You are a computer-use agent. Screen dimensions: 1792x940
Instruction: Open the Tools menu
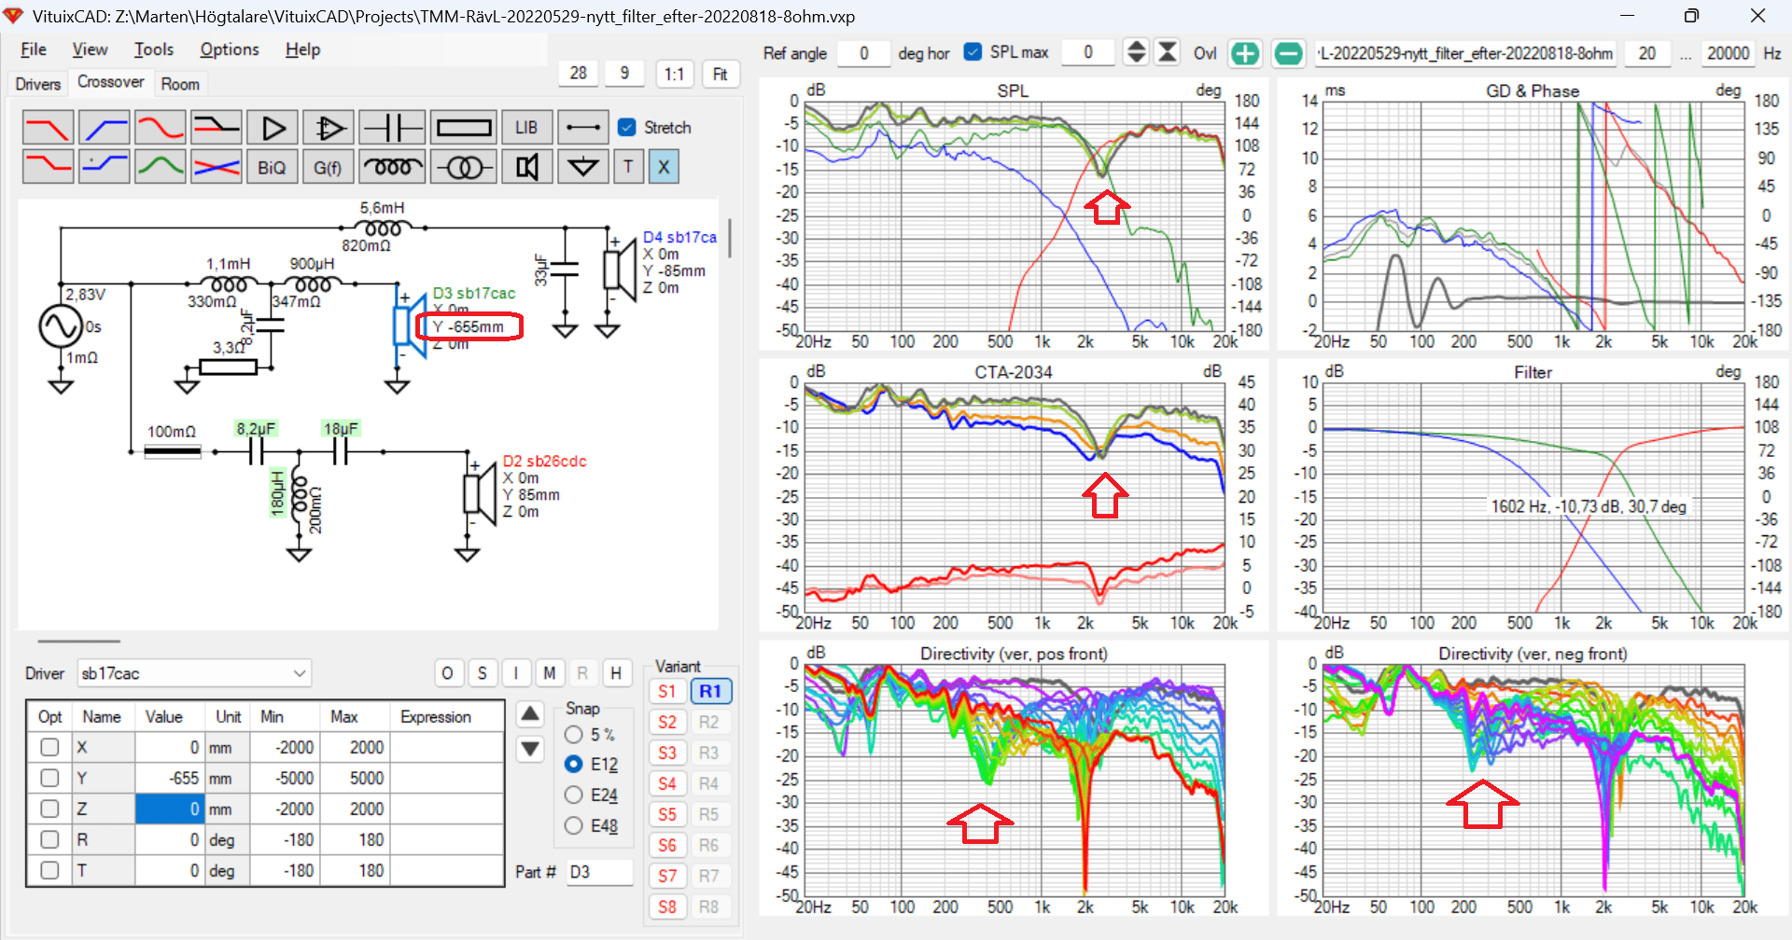[153, 49]
